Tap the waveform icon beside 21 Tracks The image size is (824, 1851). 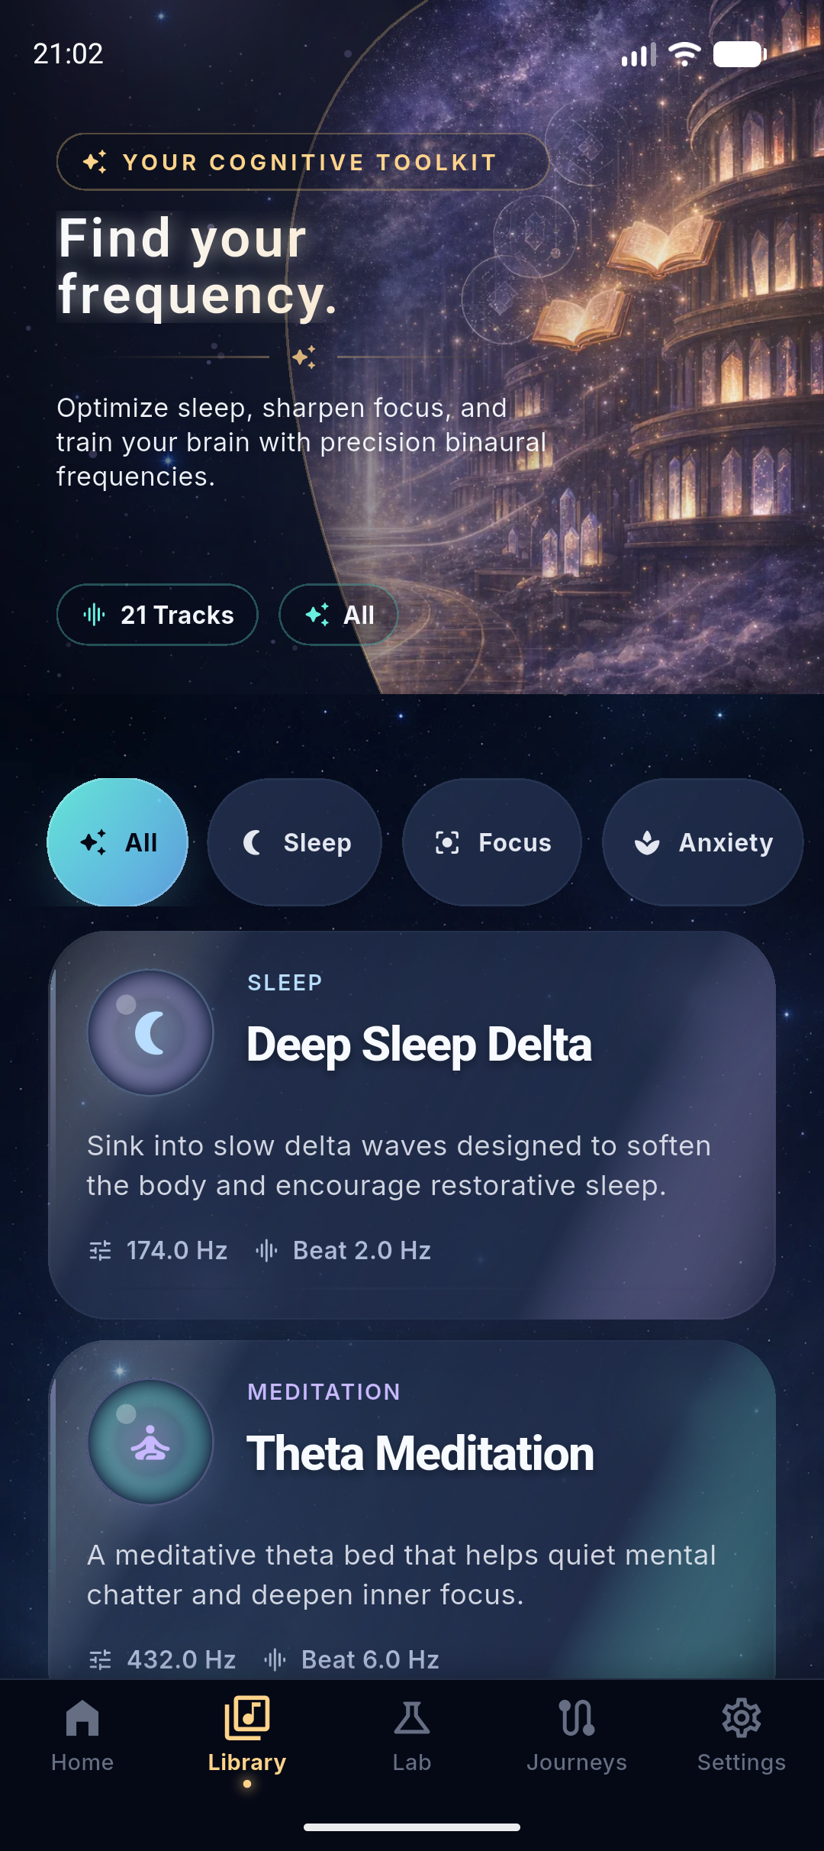pyautogui.click(x=94, y=615)
